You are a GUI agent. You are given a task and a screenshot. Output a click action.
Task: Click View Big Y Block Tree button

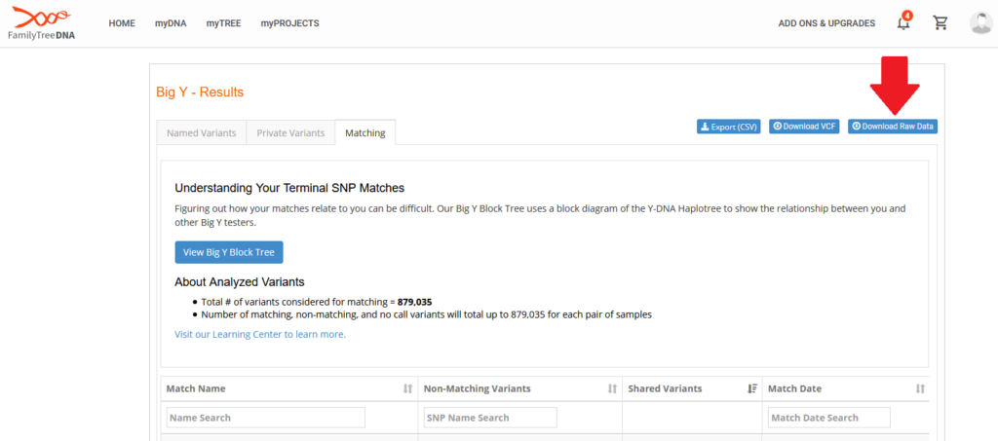228,252
